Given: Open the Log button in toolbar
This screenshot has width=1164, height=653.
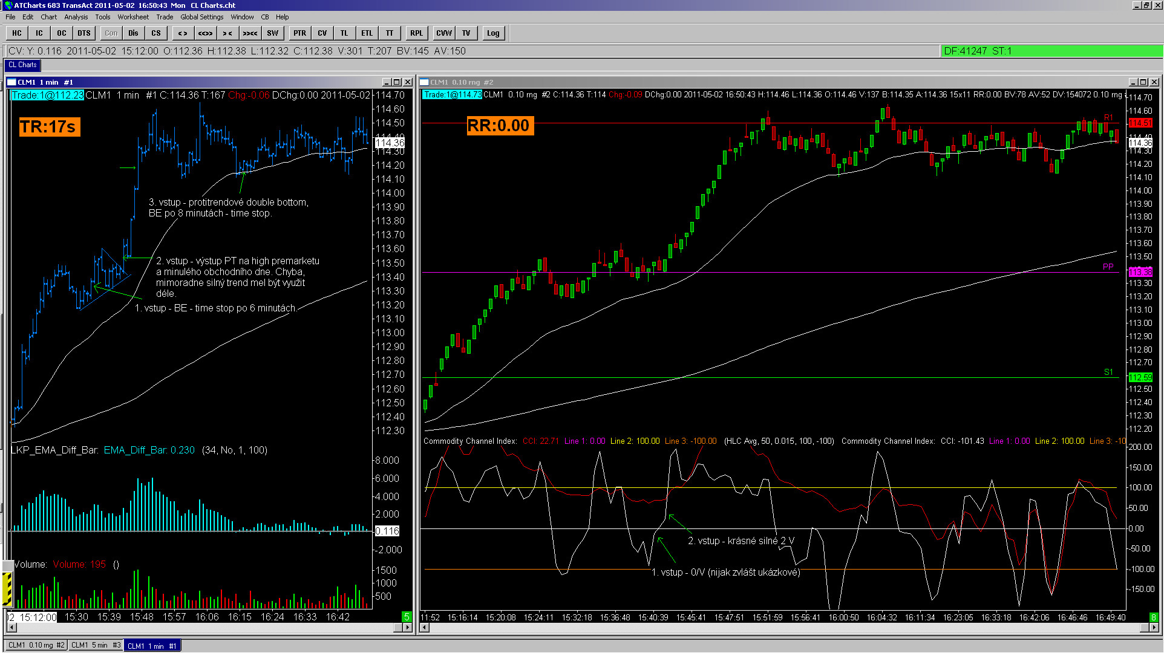Looking at the screenshot, I should [493, 33].
